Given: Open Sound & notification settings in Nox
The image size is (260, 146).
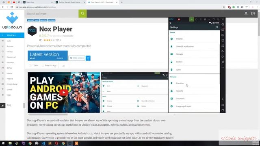Looking at the screenshot, I should pos(194,47).
